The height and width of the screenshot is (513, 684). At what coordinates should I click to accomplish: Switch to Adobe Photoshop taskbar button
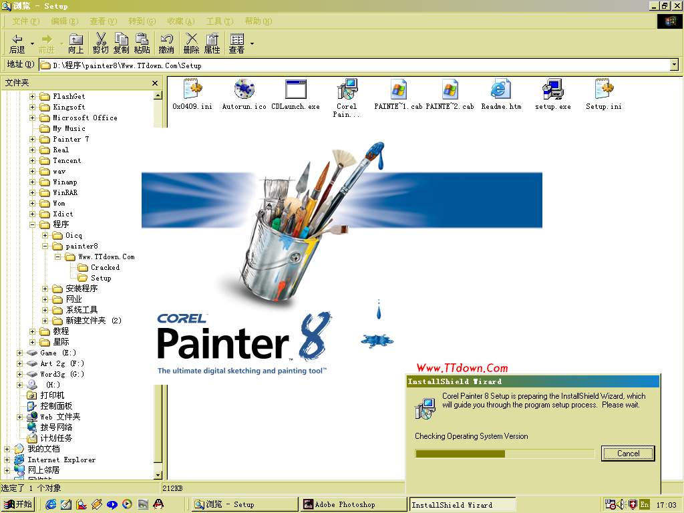(x=353, y=504)
